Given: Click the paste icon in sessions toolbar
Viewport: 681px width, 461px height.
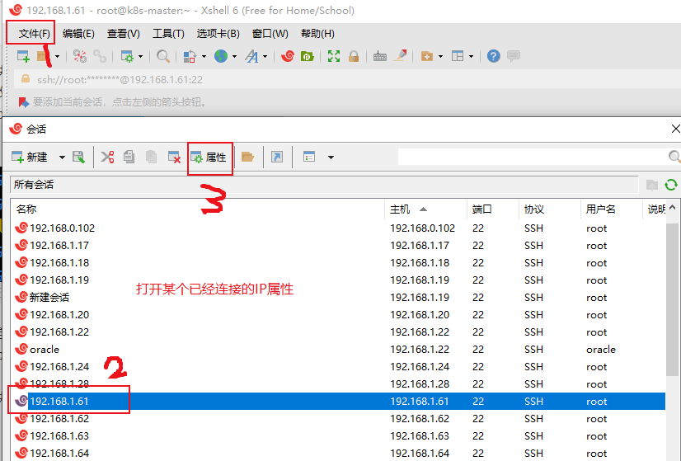Looking at the screenshot, I should click(151, 157).
